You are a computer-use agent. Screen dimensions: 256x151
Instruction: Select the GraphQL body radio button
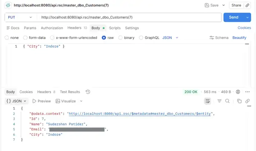click(x=141, y=38)
